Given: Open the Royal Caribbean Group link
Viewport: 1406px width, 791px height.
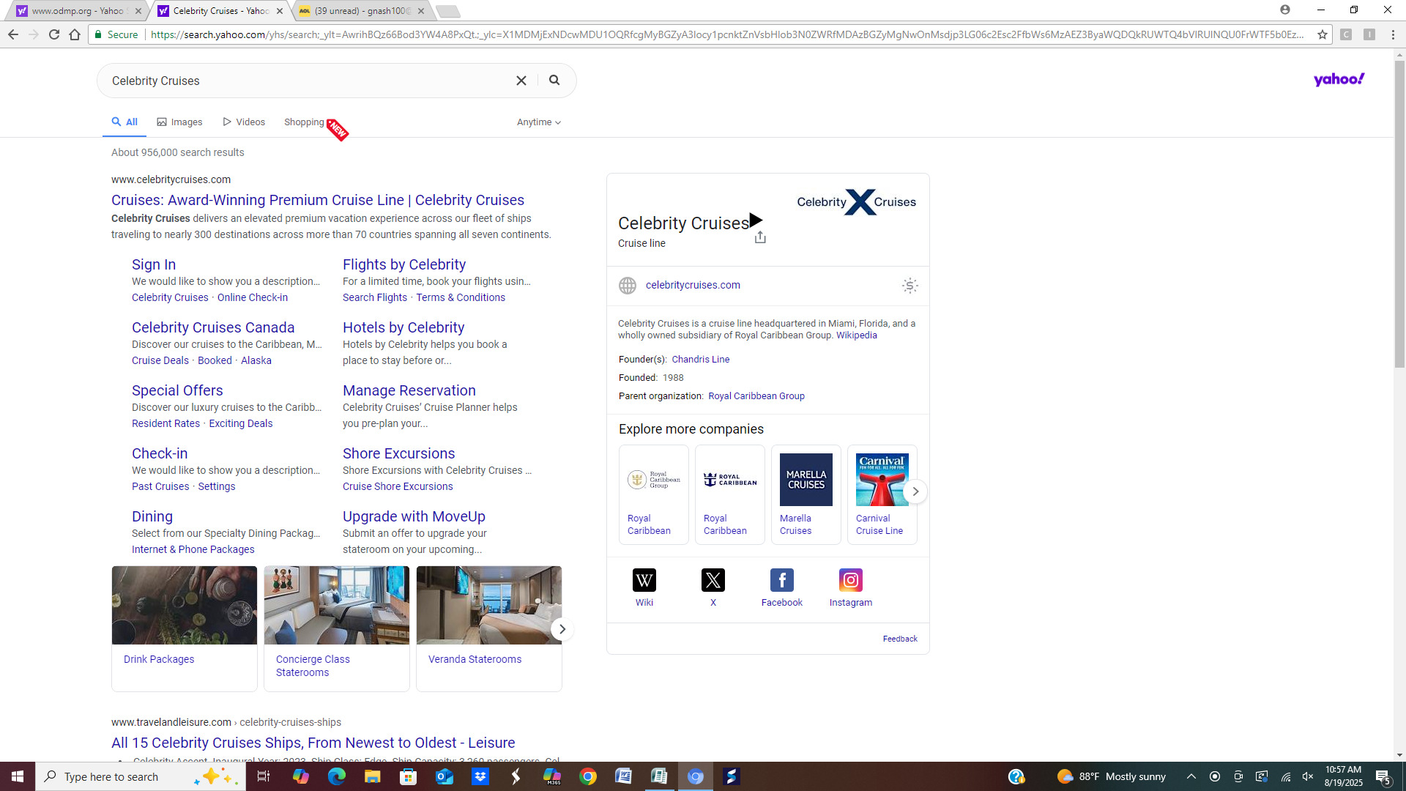Looking at the screenshot, I should tap(756, 396).
